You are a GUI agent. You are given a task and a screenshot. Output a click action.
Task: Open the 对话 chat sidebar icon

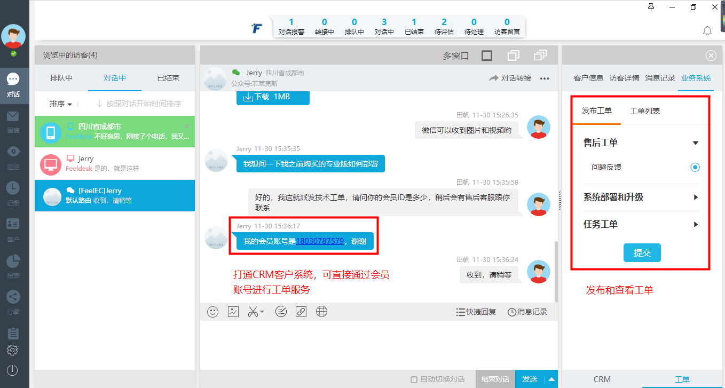[13, 85]
